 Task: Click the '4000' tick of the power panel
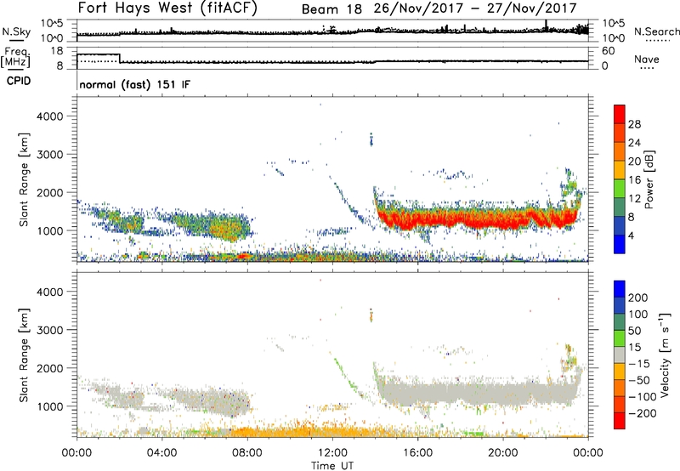49,116
